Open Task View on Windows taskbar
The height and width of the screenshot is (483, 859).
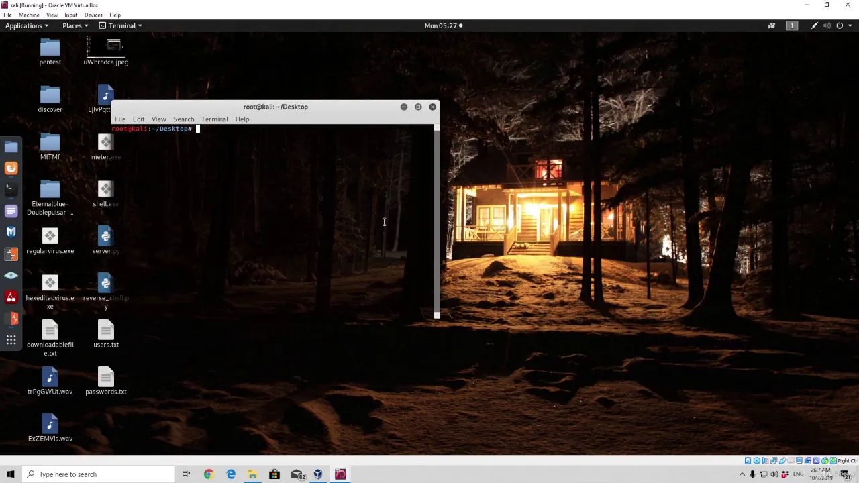click(x=186, y=474)
